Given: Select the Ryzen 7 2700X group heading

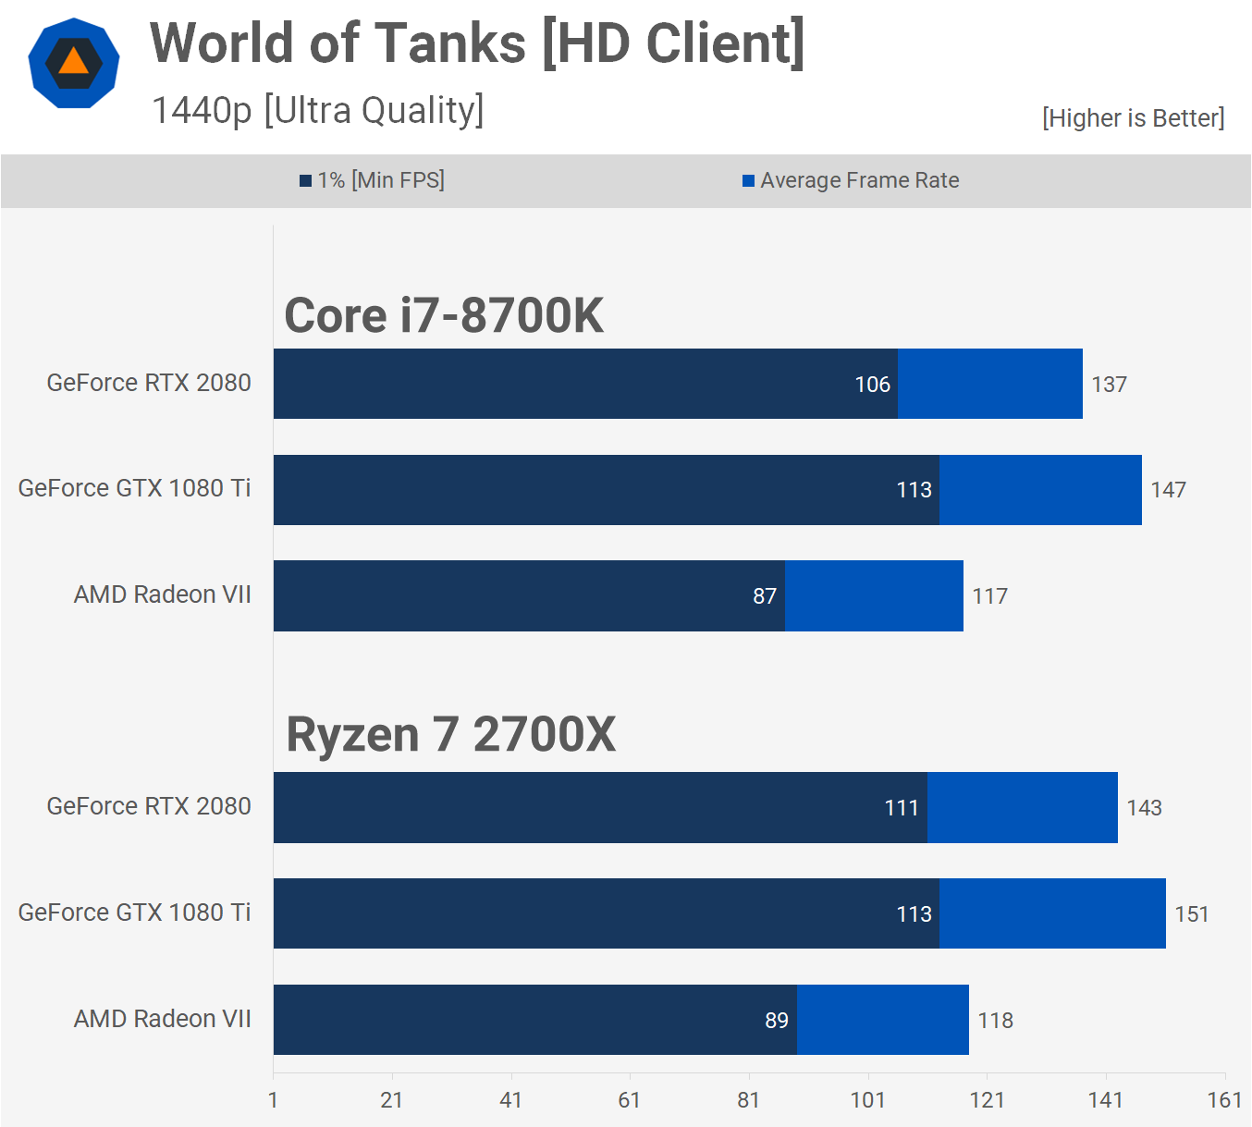Looking at the screenshot, I should (x=450, y=735).
